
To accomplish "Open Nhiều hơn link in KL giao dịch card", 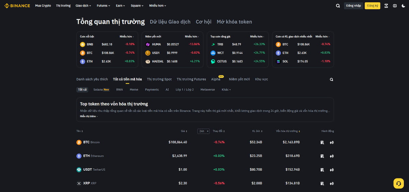I will [323, 36].
